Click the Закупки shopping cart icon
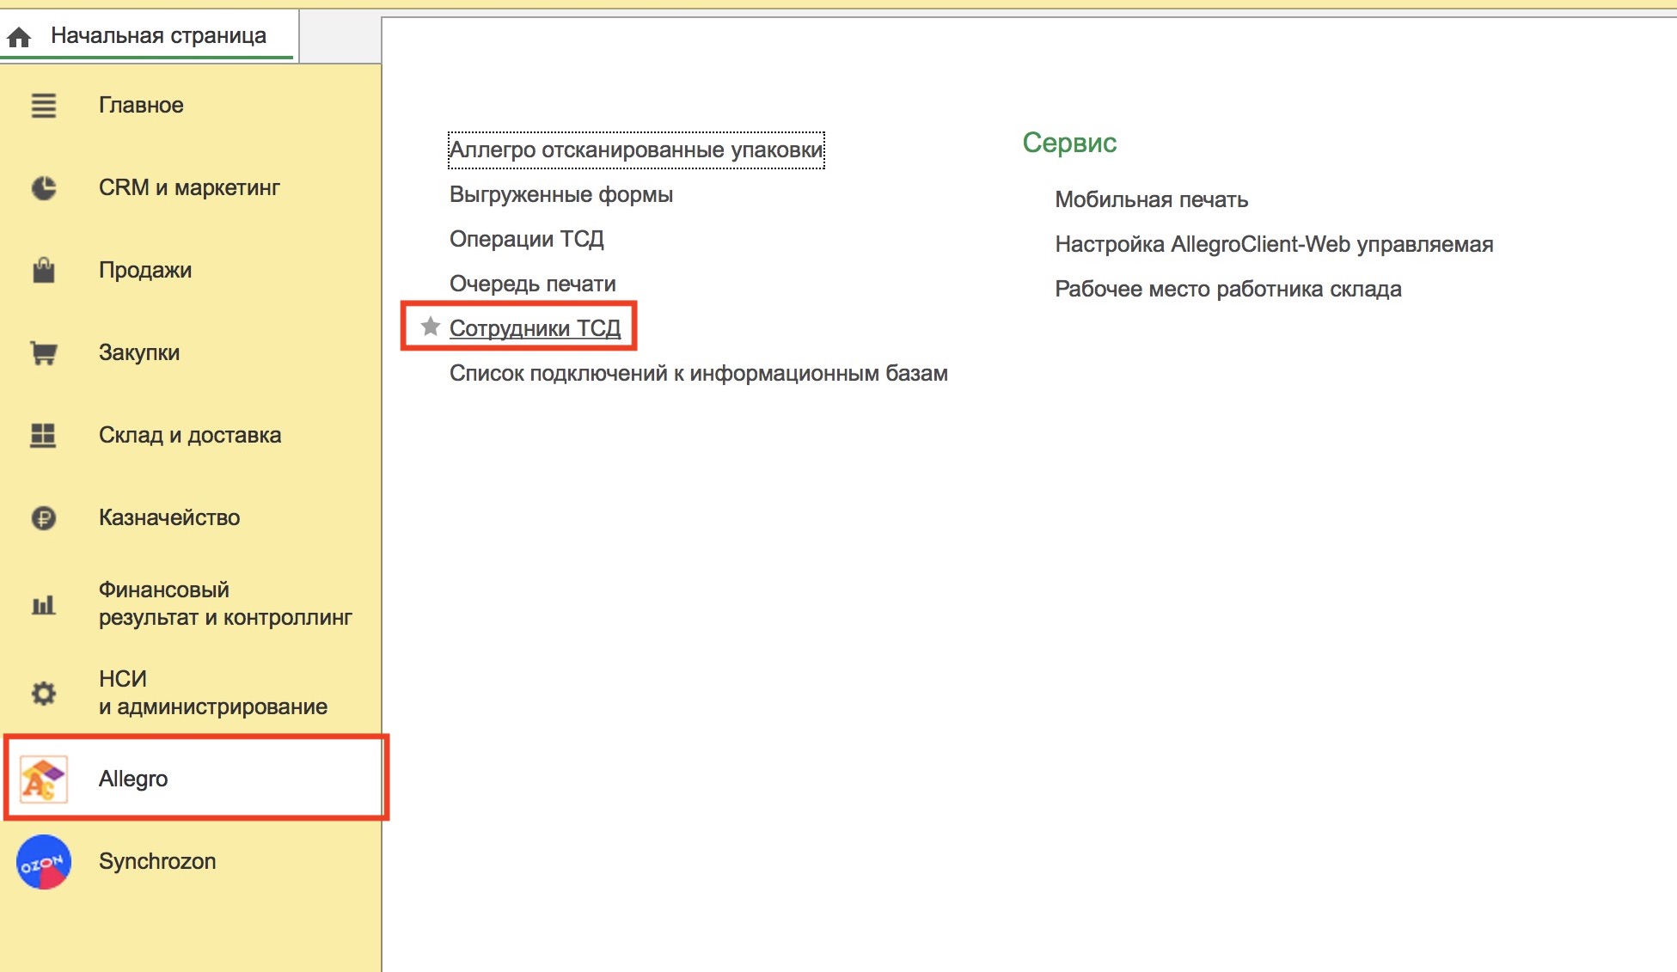1677x972 pixels. tap(44, 353)
